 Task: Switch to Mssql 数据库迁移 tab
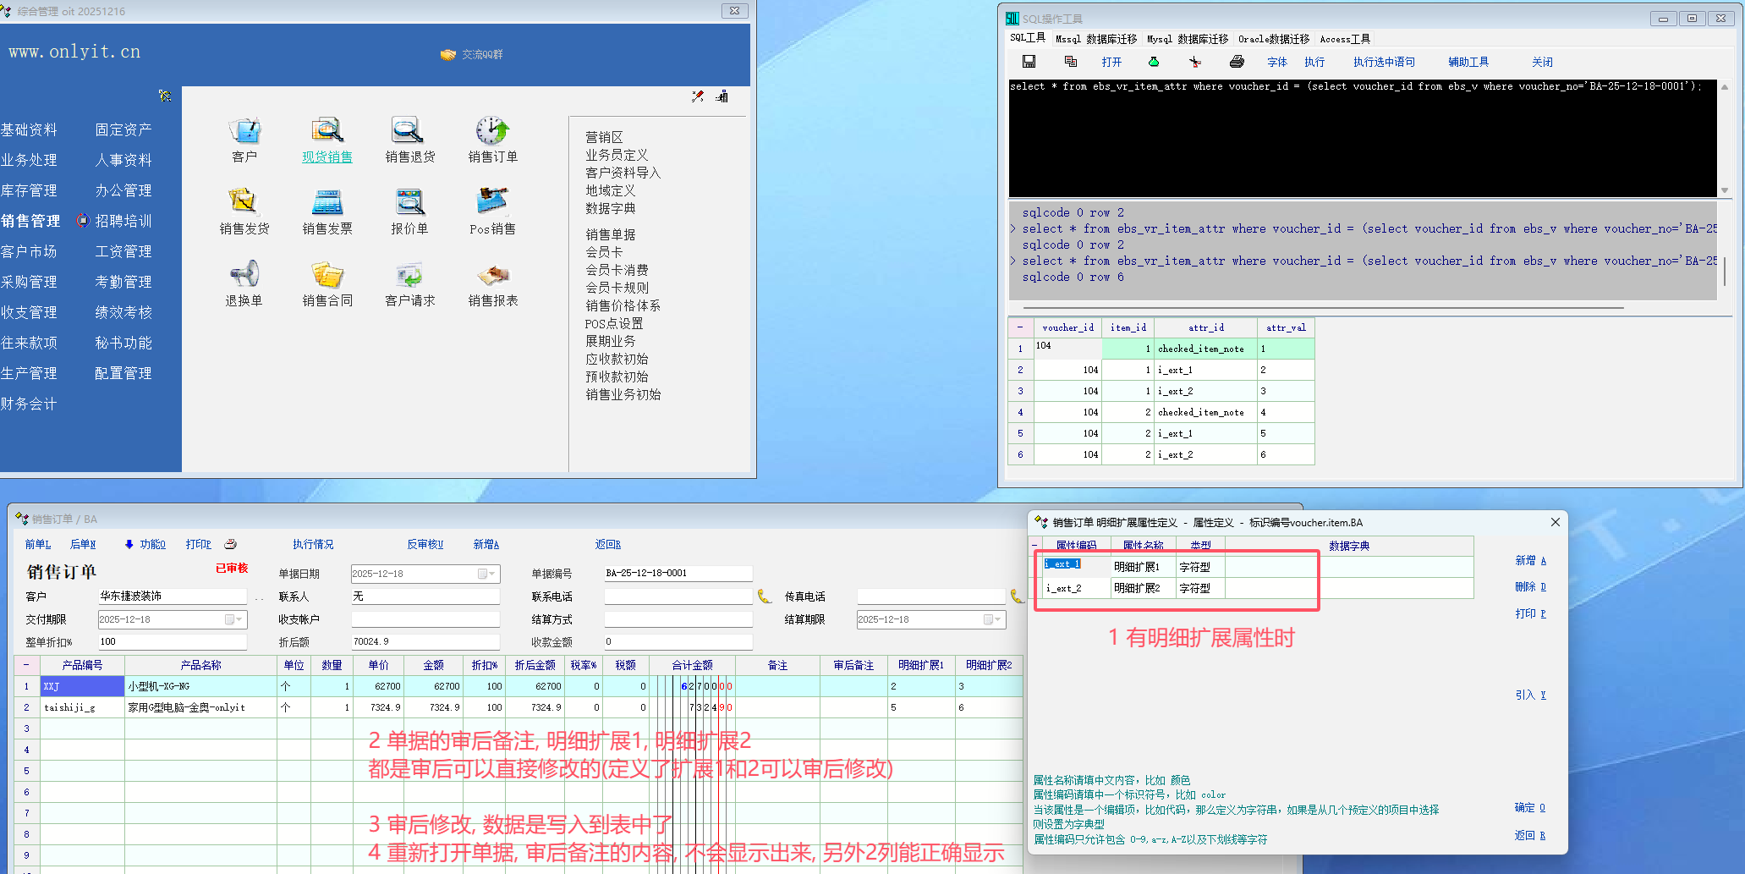(1095, 39)
